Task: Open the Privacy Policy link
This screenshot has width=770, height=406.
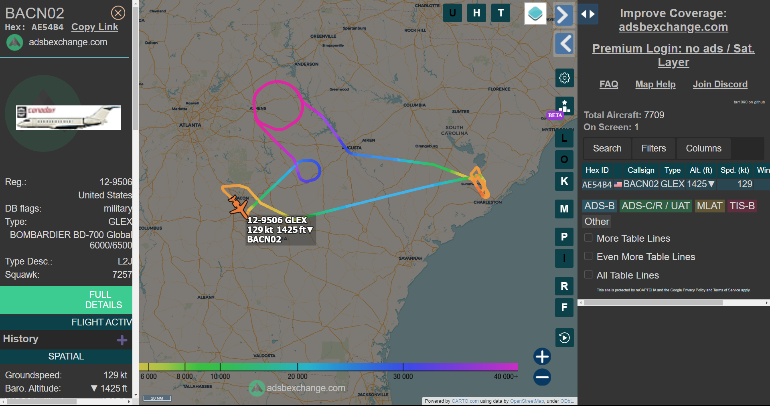Action: point(694,290)
